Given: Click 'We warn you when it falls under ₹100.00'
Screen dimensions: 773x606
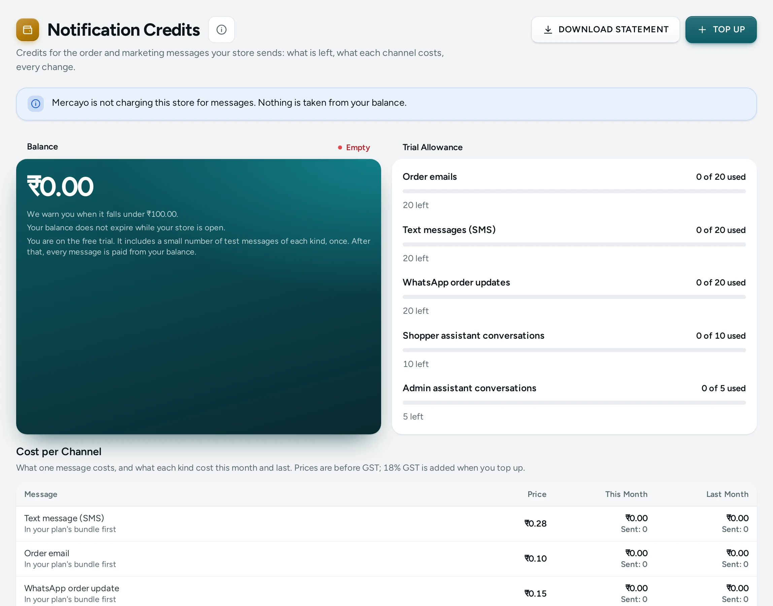Looking at the screenshot, I should tap(103, 214).
